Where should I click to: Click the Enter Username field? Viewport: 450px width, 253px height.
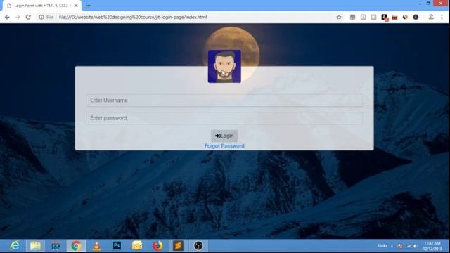[x=224, y=100]
